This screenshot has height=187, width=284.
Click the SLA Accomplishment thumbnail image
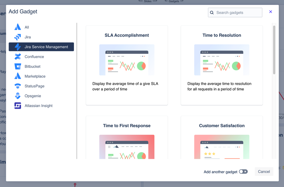point(127,60)
